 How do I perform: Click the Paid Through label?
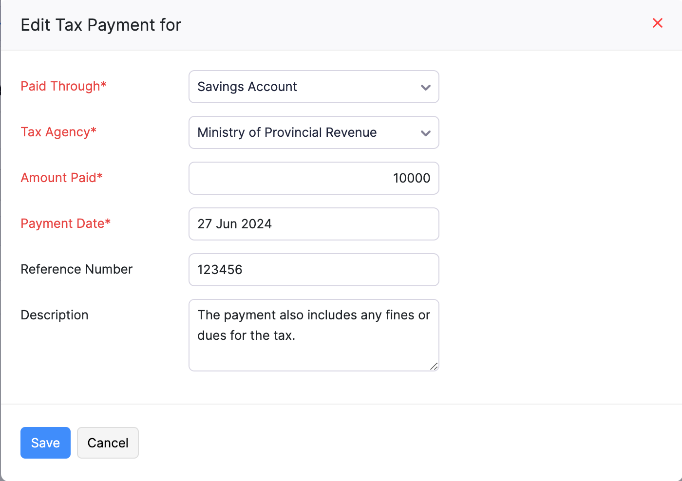point(63,86)
